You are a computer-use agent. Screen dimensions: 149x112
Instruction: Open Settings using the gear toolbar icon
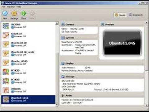point(14,13)
